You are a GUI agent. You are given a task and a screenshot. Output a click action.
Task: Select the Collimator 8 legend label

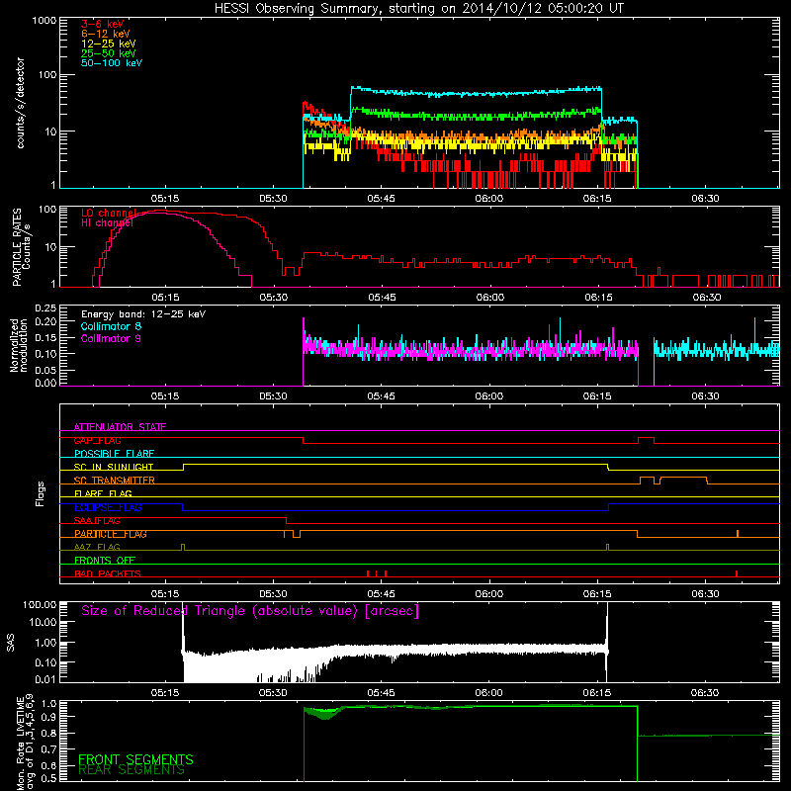coord(111,326)
